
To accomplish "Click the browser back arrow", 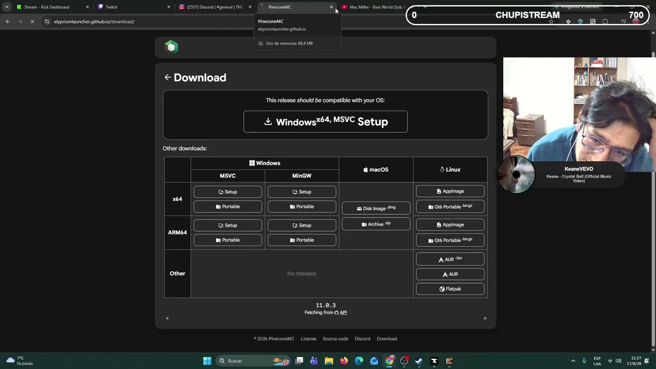I will point(8,22).
